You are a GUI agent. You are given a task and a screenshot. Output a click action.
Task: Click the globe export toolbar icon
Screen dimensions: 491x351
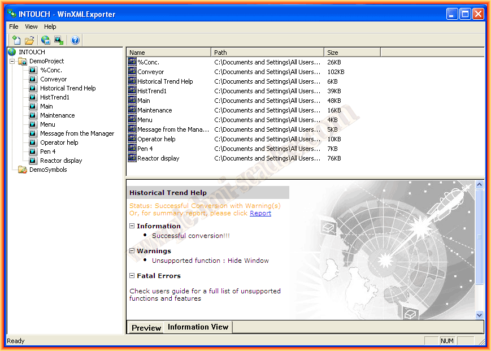click(46, 40)
